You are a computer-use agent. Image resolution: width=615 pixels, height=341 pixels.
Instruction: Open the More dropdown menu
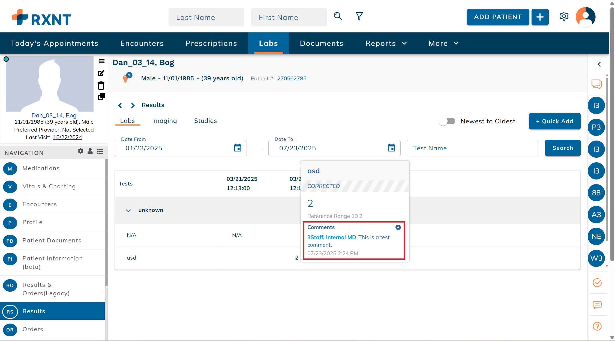coord(443,43)
